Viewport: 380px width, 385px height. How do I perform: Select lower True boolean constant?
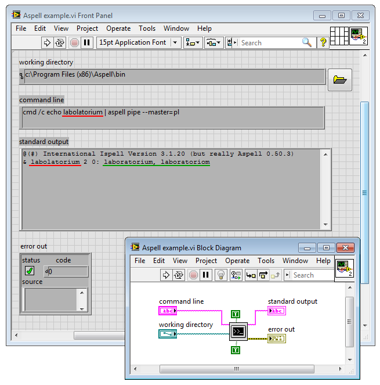click(x=236, y=350)
